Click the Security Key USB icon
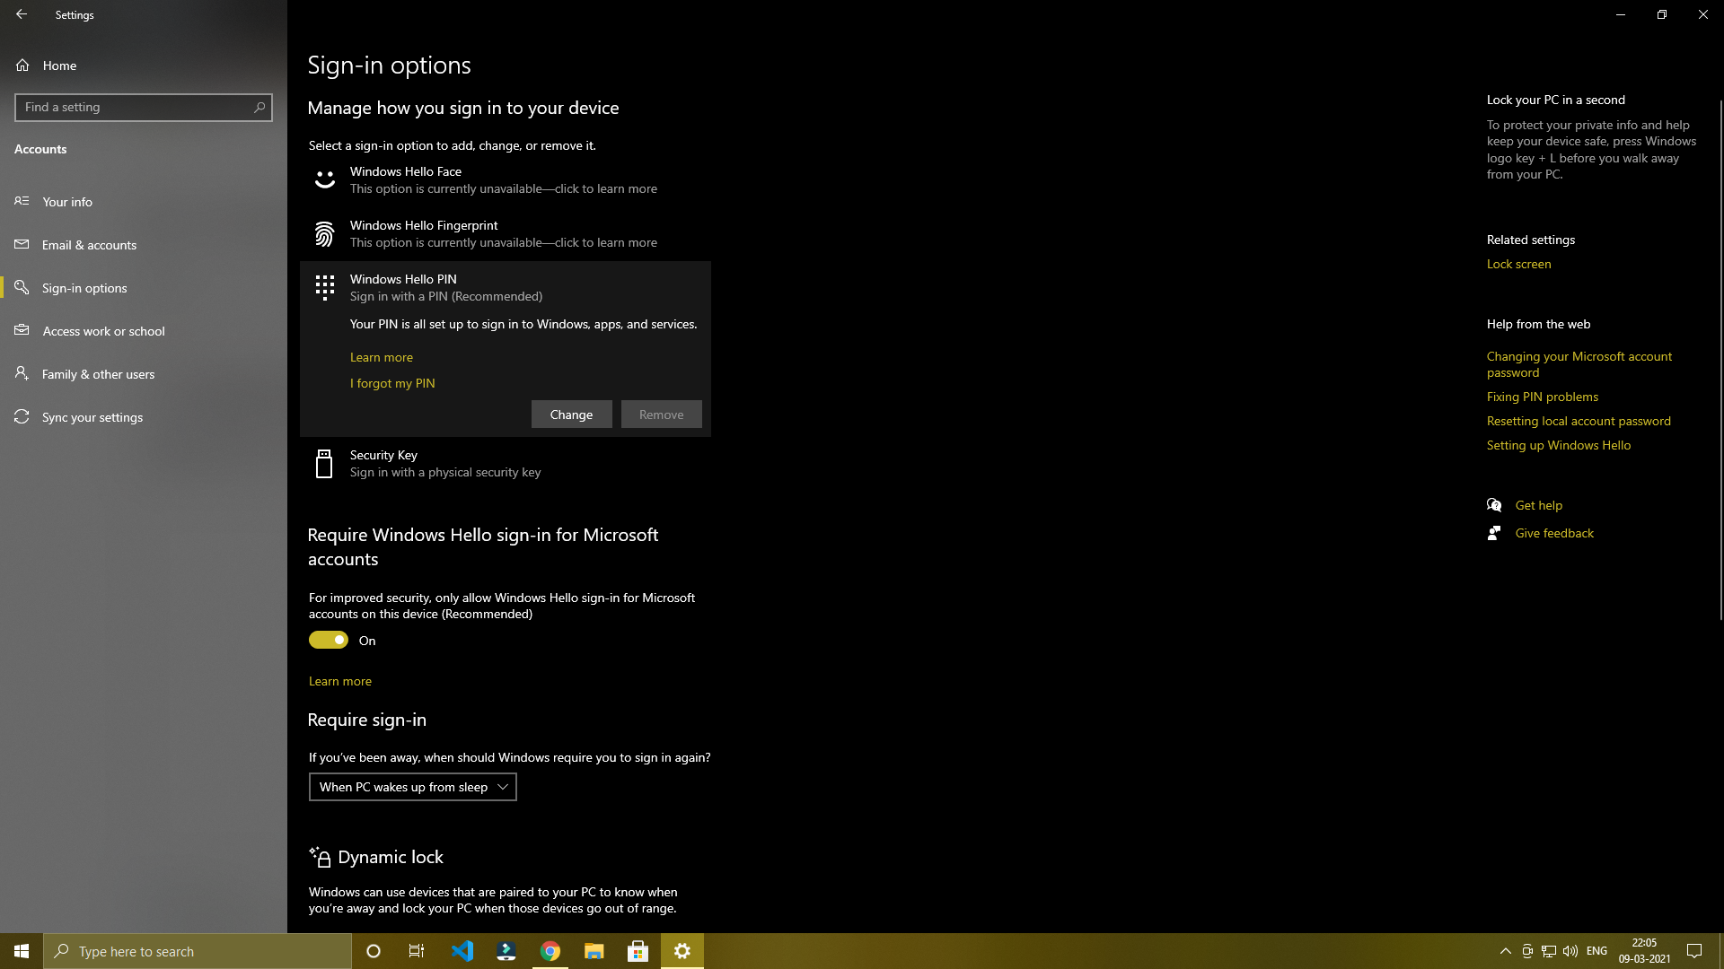The image size is (1724, 969). tap(324, 464)
